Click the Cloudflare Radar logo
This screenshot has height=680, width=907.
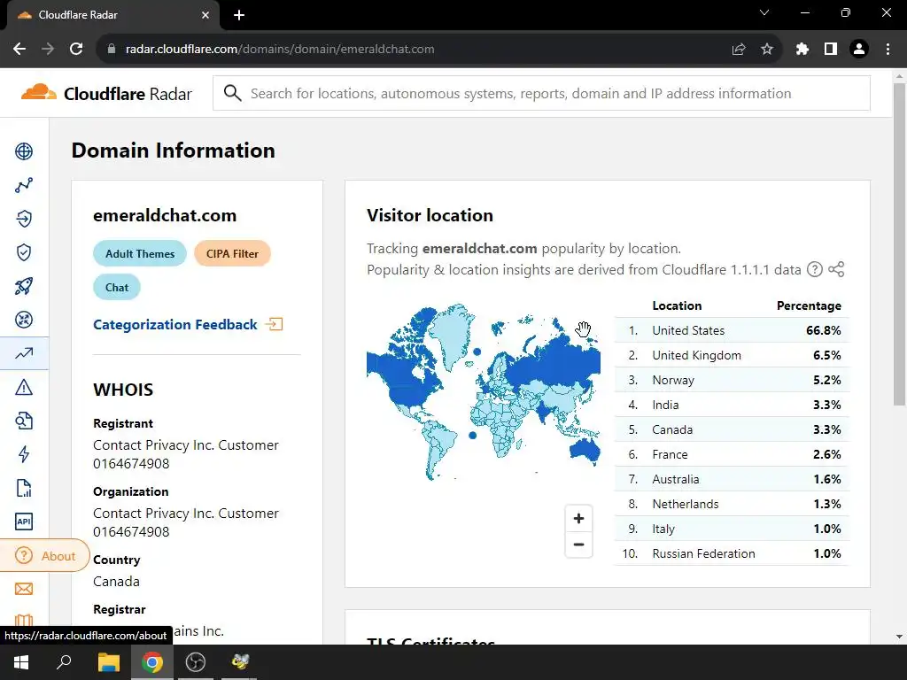[x=106, y=93]
